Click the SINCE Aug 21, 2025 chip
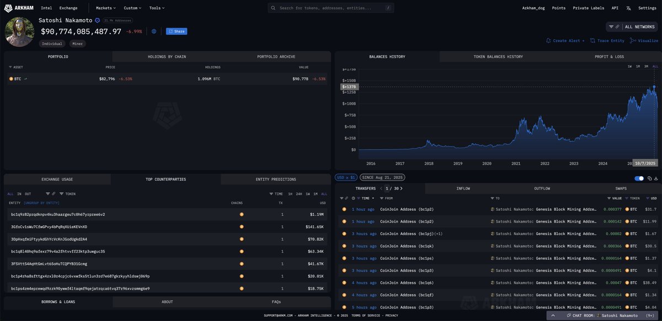The width and height of the screenshot is (662, 321). click(x=382, y=177)
